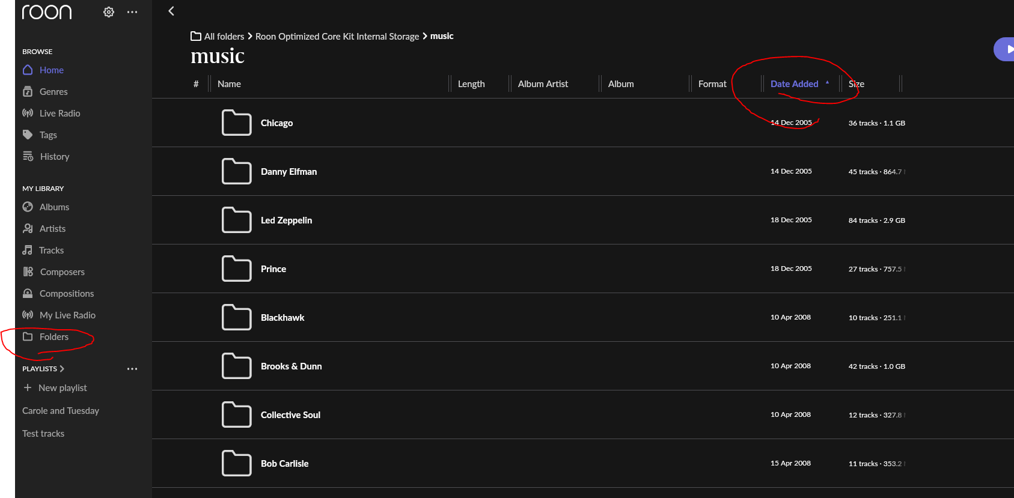Click the play button at top right
1014x498 pixels.
tap(1004, 49)
